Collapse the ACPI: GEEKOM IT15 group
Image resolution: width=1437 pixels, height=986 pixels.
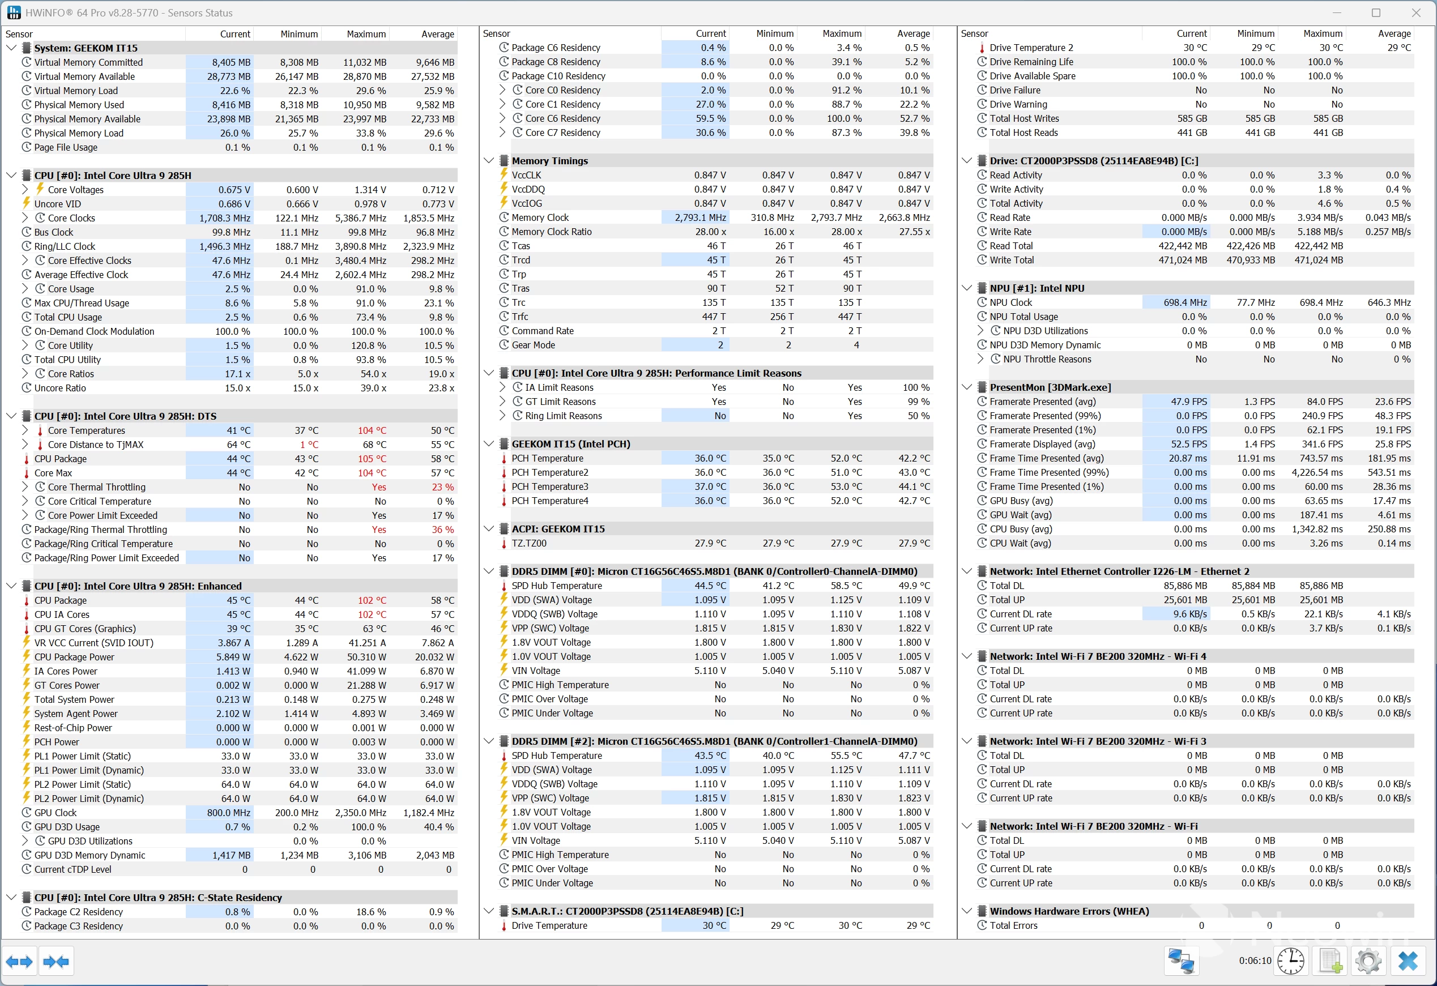pos(488,529)
